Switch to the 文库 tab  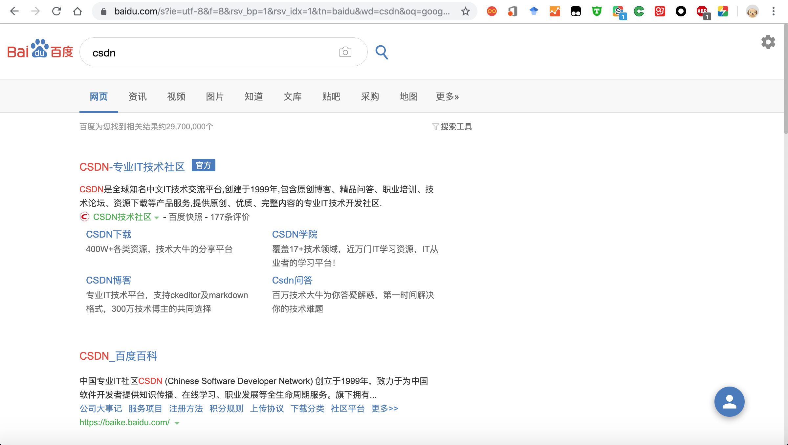[x=292, y=96]
